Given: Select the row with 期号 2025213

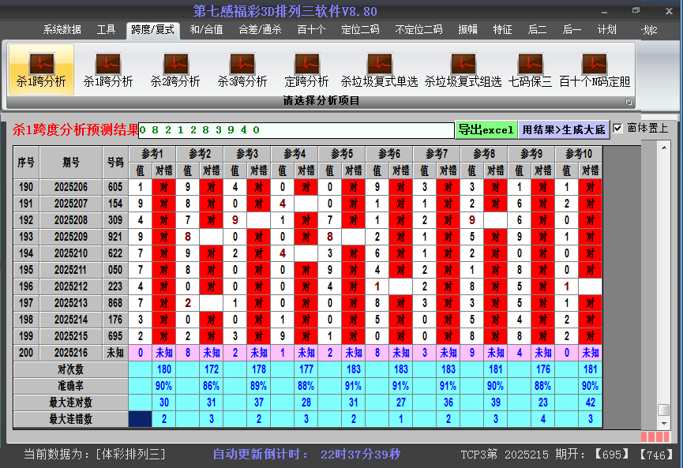Looking at the screenshot, I should click(x=308, y=303).
